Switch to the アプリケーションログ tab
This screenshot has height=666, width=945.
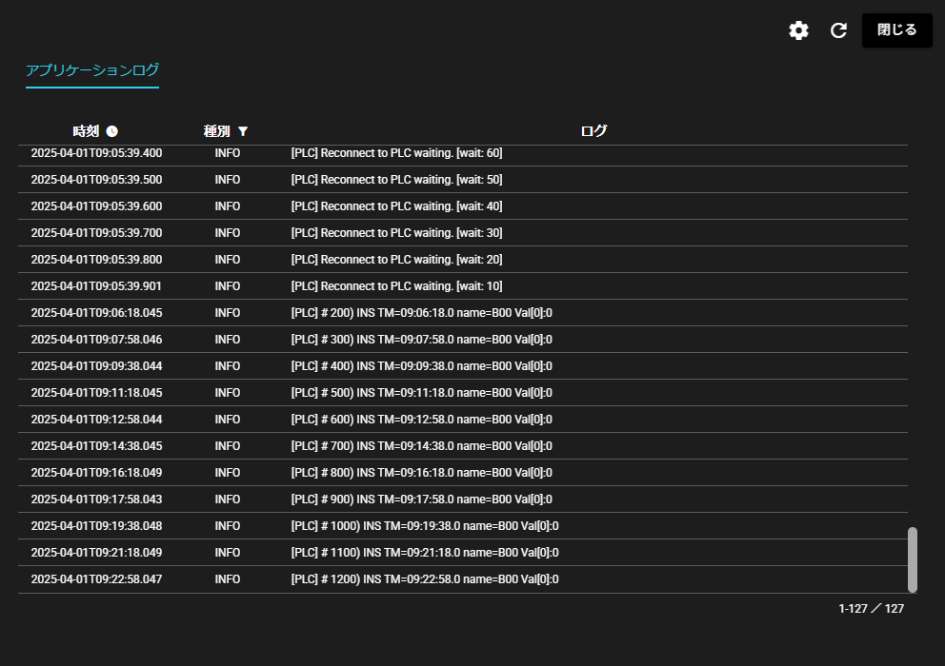click(92, 70)
